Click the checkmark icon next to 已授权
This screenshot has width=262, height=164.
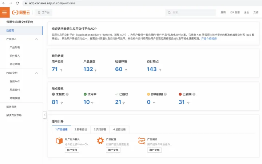(x=117, y=94)
